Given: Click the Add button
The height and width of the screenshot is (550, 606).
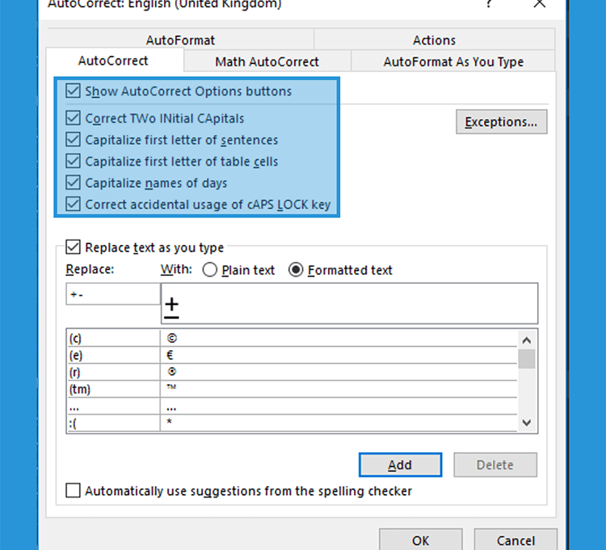Looking at the screenshot, I should point(400,464).
